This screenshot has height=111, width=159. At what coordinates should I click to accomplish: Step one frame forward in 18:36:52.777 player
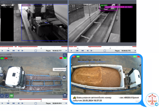coord(22,51)
